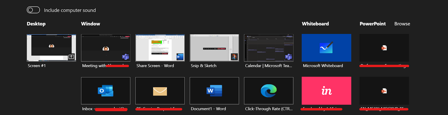Click the Snip & Sketch label
This screenshot has width=448, height=115.
[204, 66]
